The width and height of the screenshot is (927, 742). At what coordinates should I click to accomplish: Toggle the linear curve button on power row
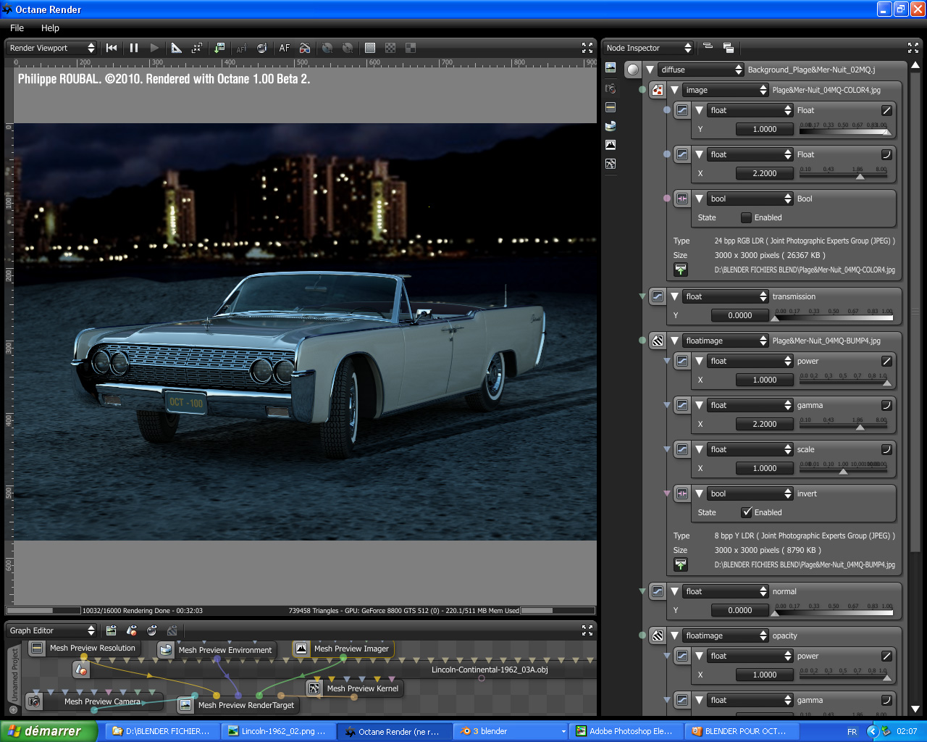(886, 361)
